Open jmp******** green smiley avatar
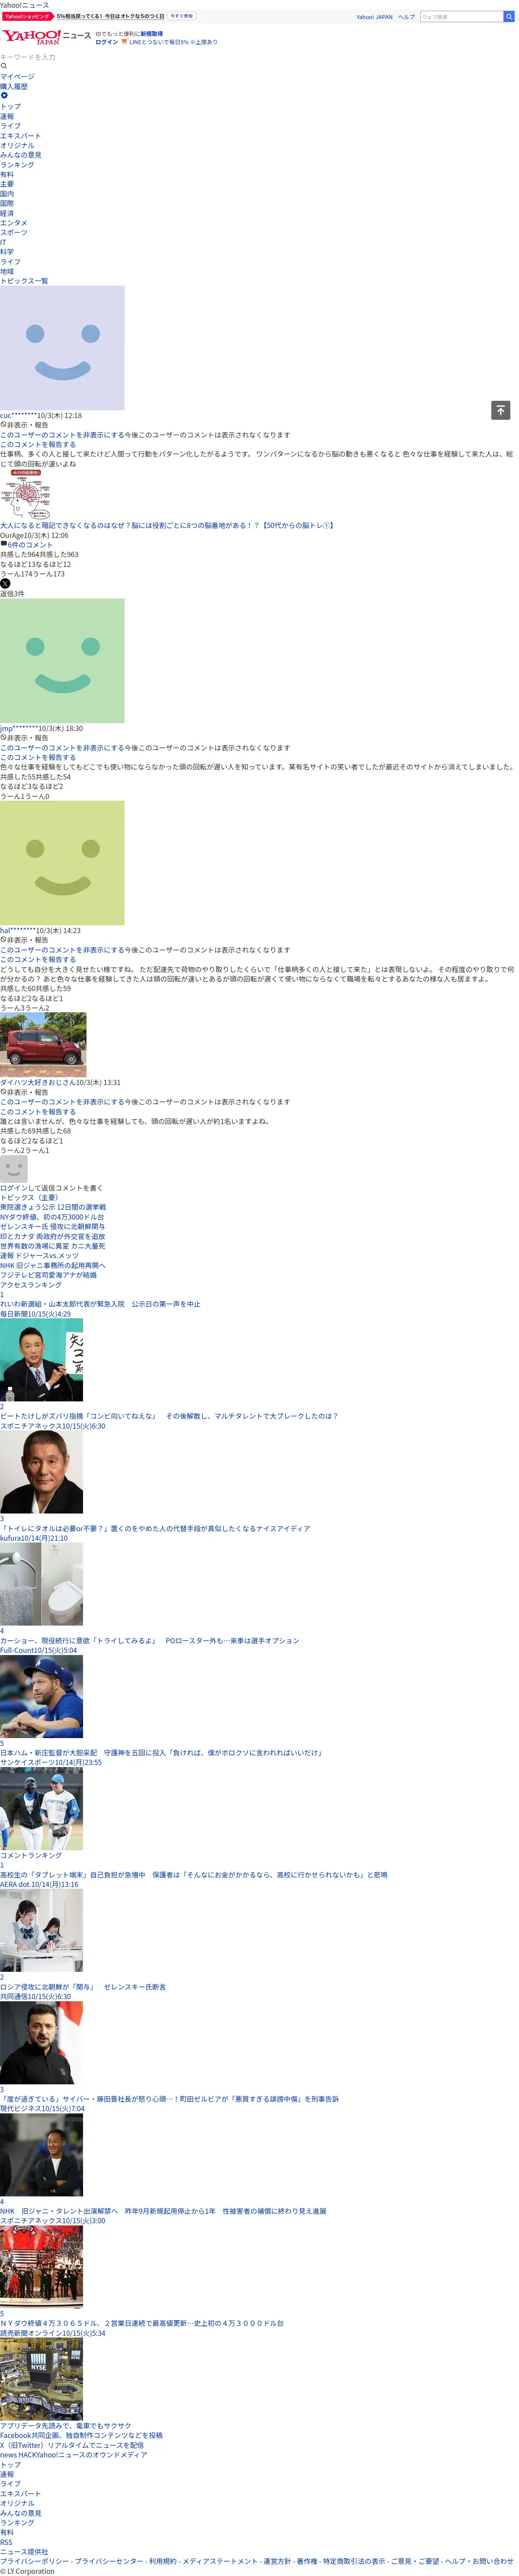 (x=62, y=661)
